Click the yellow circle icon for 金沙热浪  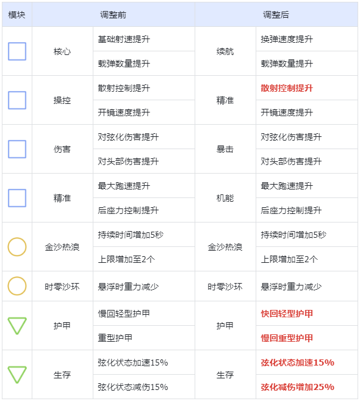click(x=17, y=247)
